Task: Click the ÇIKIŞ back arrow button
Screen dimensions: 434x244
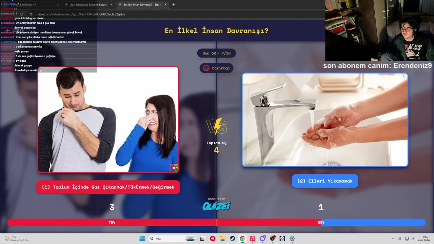Action: (x=15, y=30)
